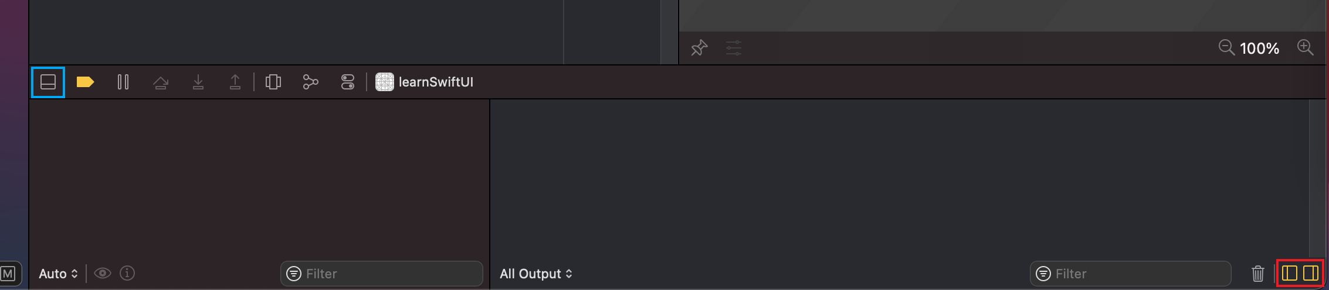Viewport: 1329px width, 290px height.
Task: Click the Step Over debug icon
Action: point(160,82)
